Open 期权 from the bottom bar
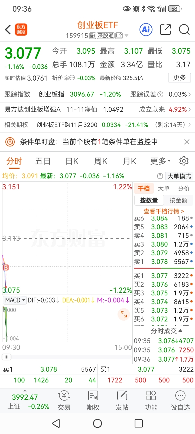Viewport: 195px width, 434px height. point(93,401)
